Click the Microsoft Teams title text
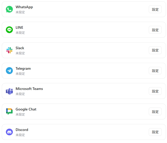The width and height of the screenshot is (167, 143). [29, 89]
